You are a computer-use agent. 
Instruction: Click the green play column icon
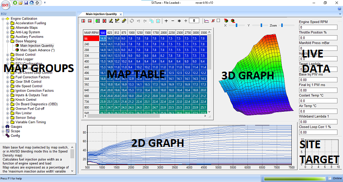pyautogui.click(x=98, y=21)
